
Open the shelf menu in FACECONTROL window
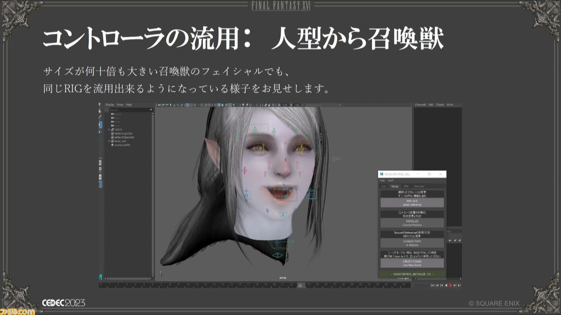click(x=391, y=180)
